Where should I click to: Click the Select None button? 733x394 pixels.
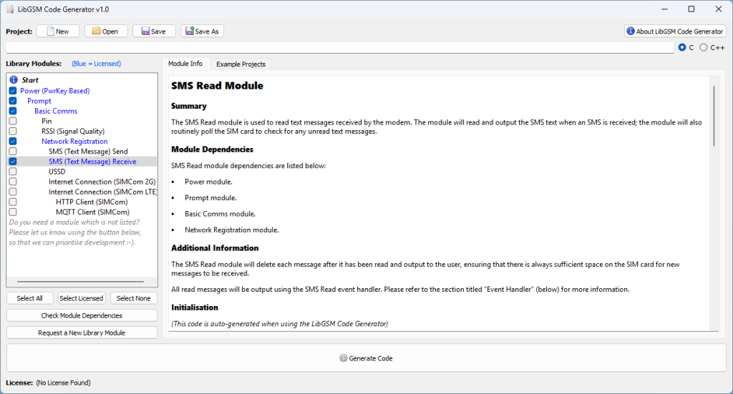pyautogui.click(x=134, y=298)
